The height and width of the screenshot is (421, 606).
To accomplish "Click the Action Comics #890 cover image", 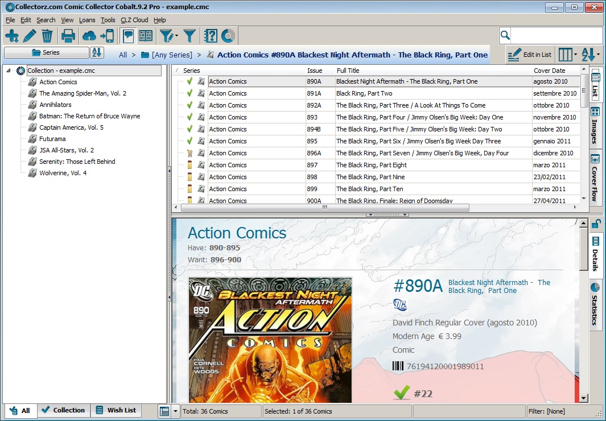I will 270,340.
